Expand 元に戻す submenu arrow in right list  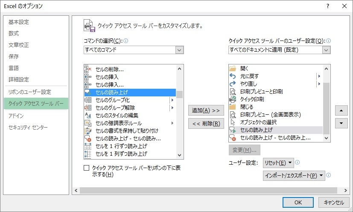pyautogui.click(x=319, y=76)
